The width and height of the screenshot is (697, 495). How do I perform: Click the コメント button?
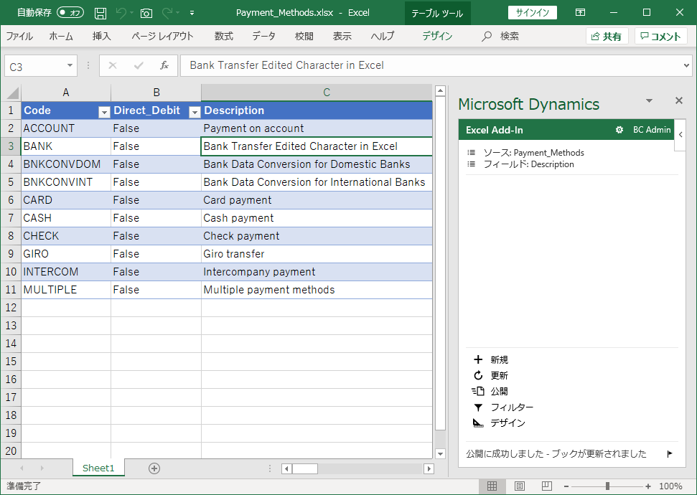(x=660, y=36)
